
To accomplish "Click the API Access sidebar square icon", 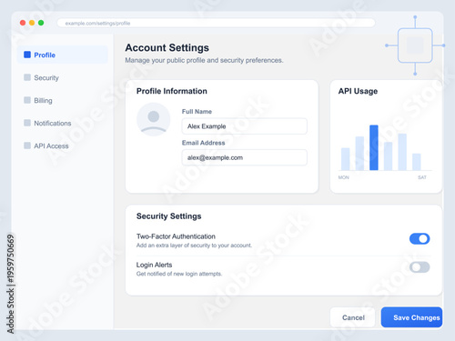I will pyautogui.click(x=27, y=145).
